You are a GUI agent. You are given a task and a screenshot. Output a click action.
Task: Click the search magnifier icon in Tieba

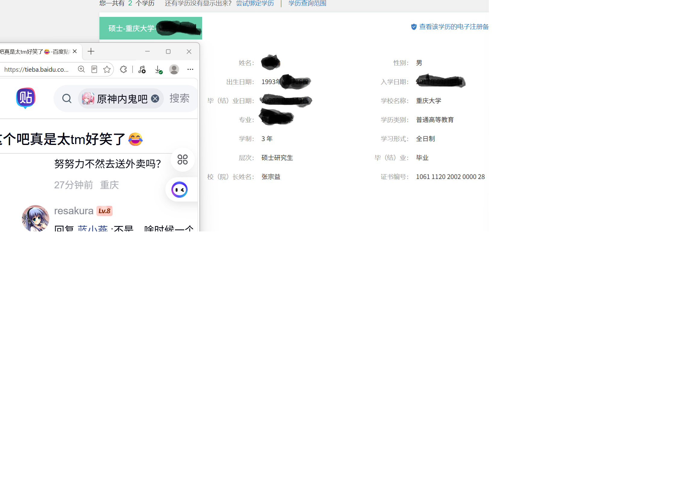pyautogui.click(x=67, y=99)
